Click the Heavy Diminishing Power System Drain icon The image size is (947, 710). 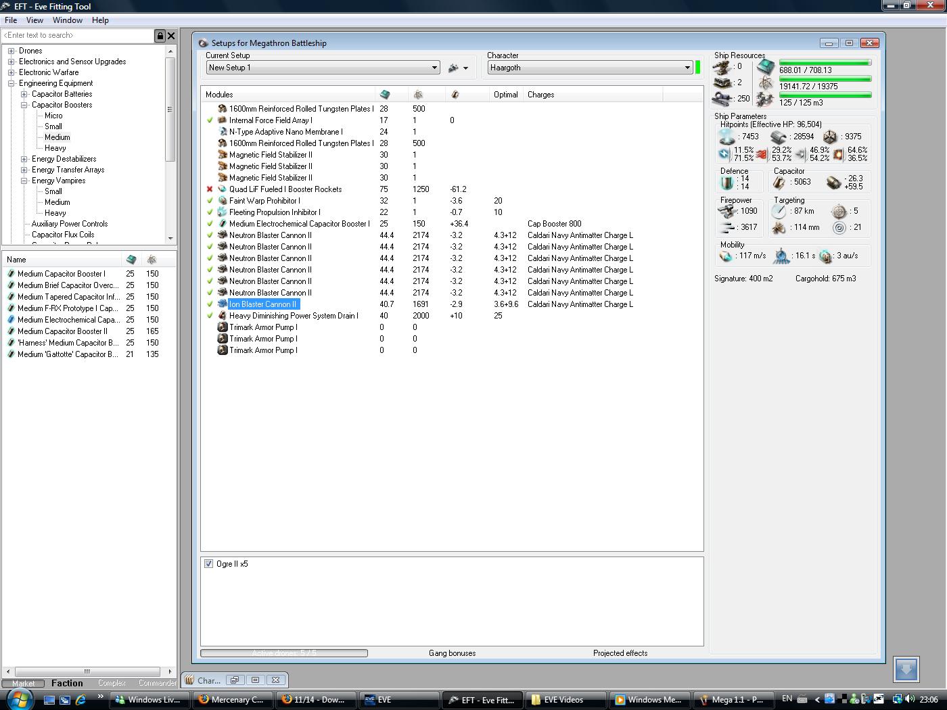(222, 316)
